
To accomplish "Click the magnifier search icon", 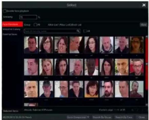I will tap(78, 31).
